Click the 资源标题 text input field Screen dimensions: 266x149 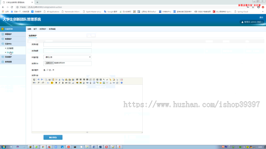click(x=67, y=44)
